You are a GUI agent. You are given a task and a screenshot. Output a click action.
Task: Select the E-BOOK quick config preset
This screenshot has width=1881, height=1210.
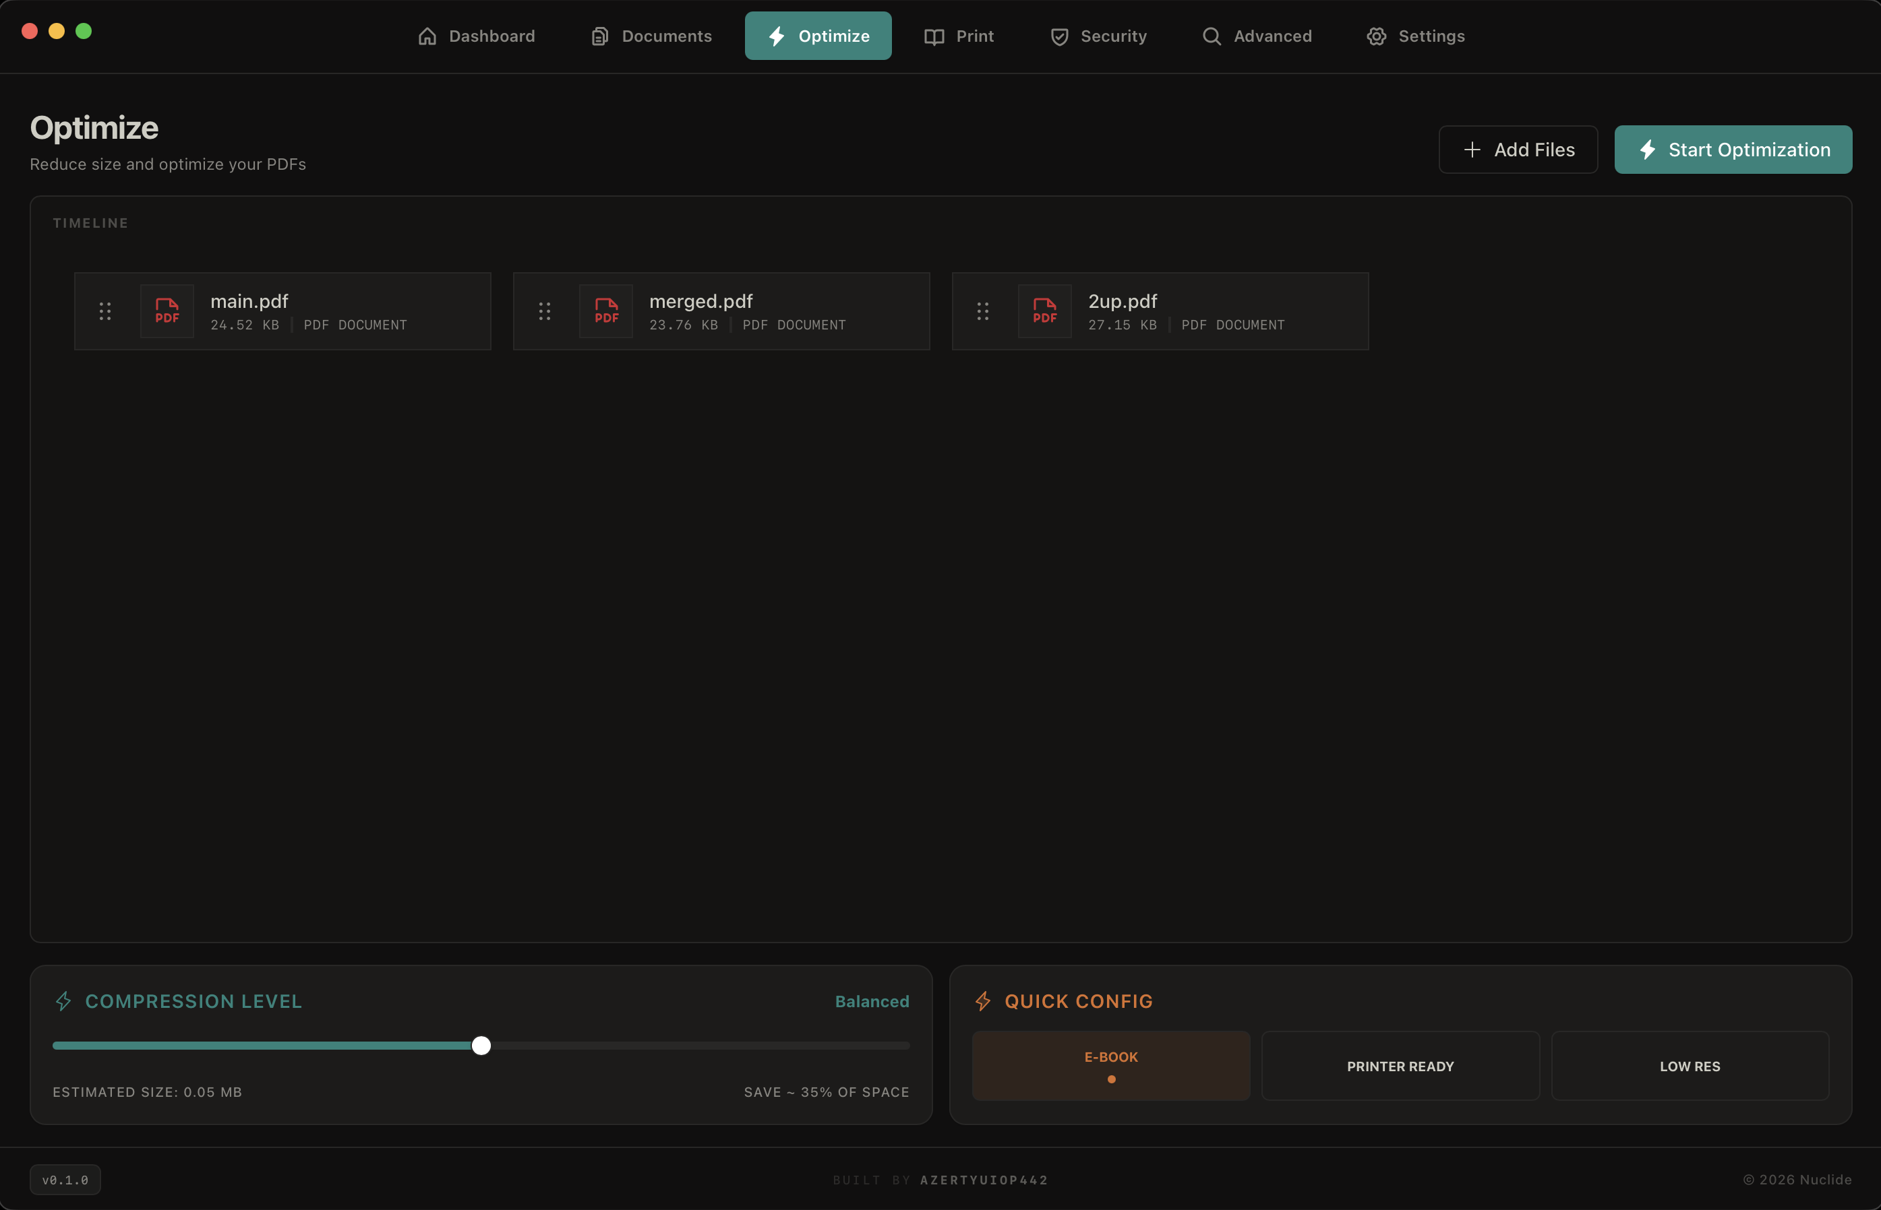[1110, 1065]
